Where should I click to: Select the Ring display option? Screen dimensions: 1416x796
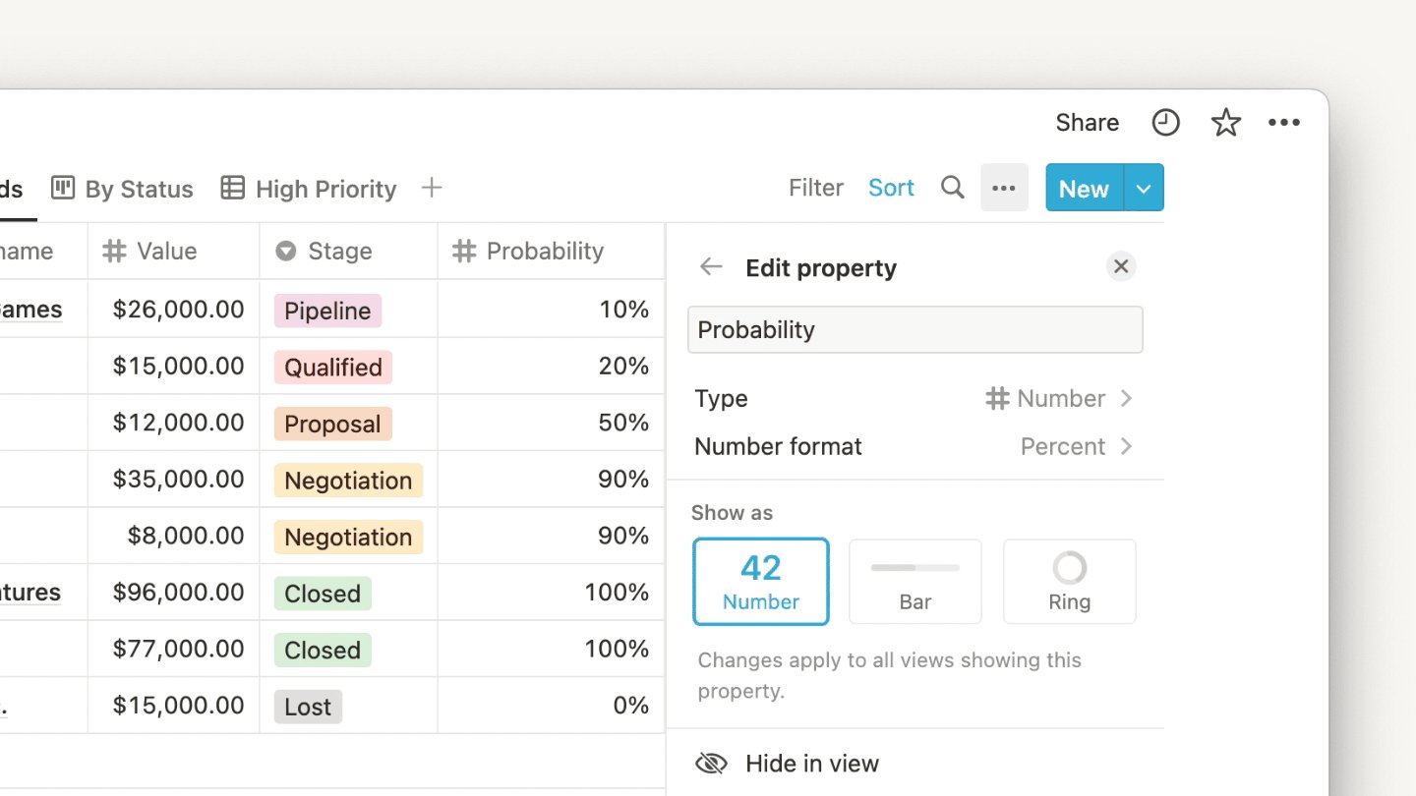pos(1069,581)
